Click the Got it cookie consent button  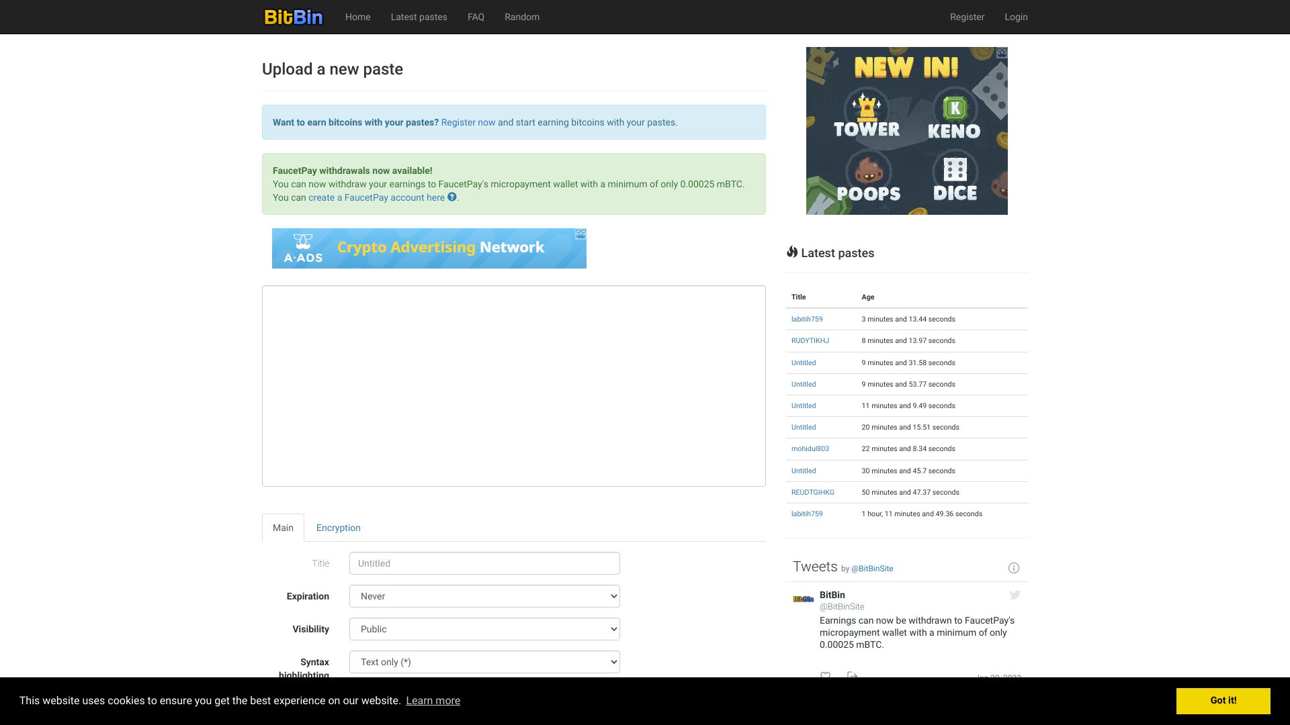1223,700
